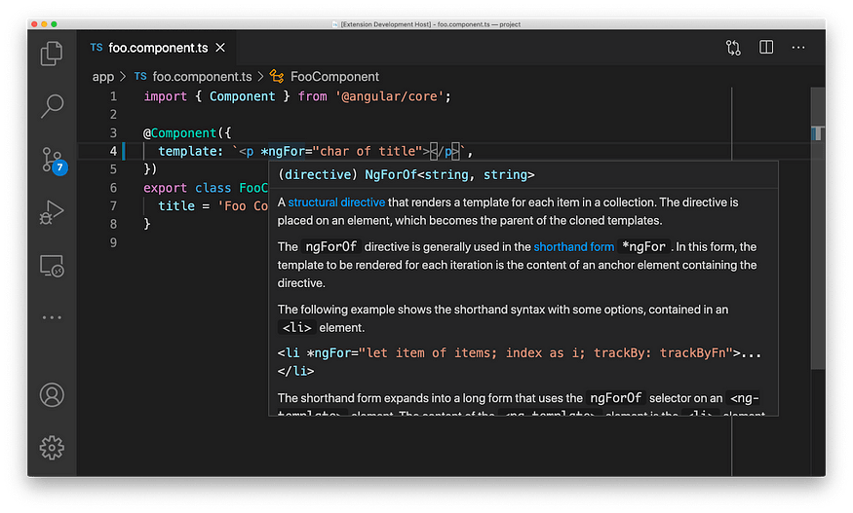The height and width of the screenshot is (513, 853).
Task: Click the title property on line 7
Action: (x=176, y=206)
